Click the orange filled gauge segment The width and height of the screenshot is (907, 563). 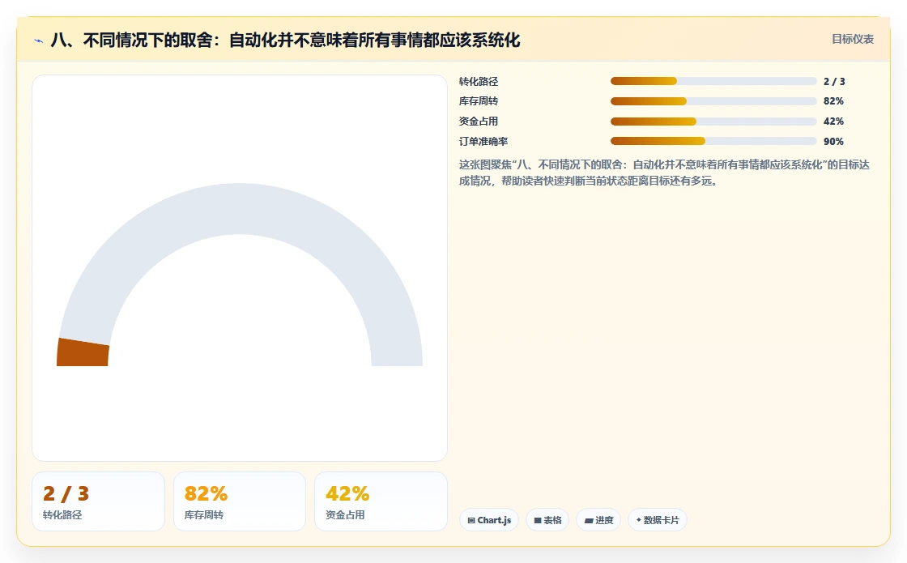tap(83, 352)
